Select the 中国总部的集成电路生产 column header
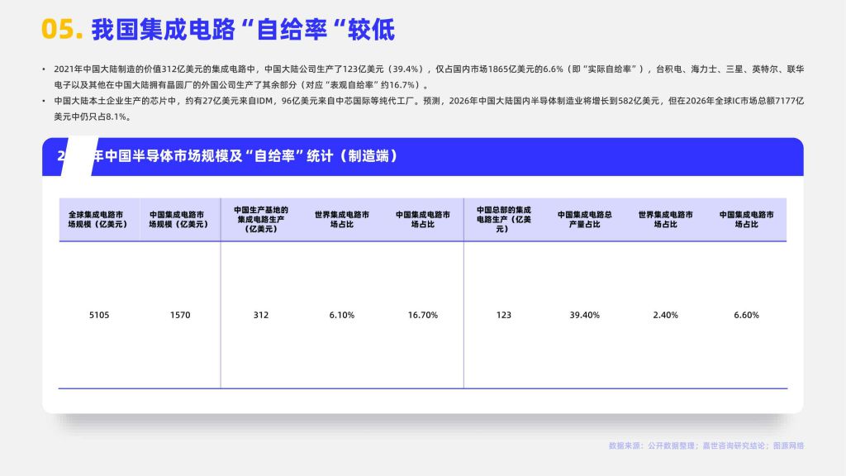Viewport: 846px width, 476px height. click(x=503, y=219)
